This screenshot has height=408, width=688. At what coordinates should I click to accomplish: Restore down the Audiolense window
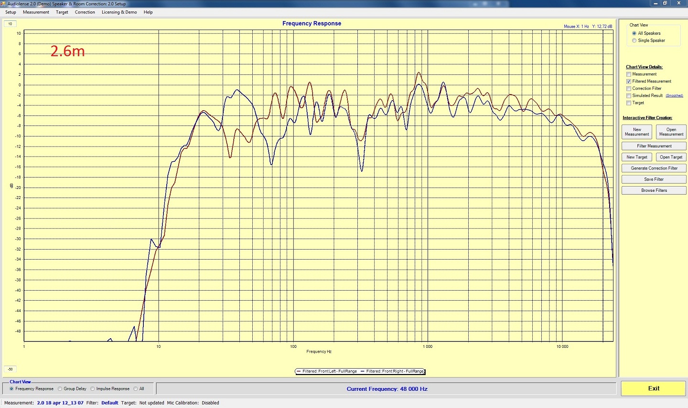[x=665, y=3]
